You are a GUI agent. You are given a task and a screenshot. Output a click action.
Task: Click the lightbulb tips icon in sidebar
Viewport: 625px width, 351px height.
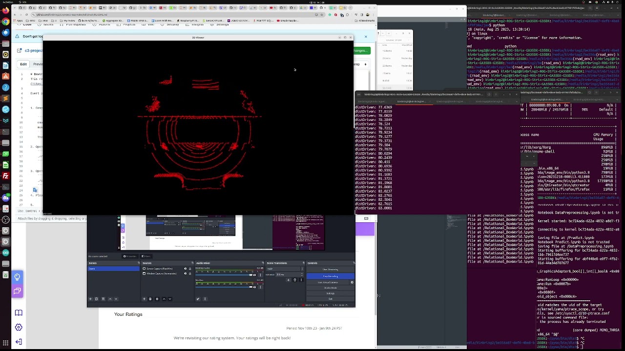pos(17,277)
